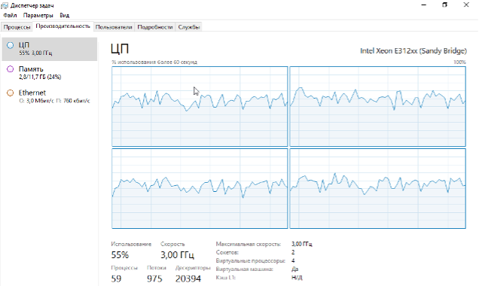Click the large 3,00 ГГц speed value
The height and width of the screenshot is (286, 479).
178,255
